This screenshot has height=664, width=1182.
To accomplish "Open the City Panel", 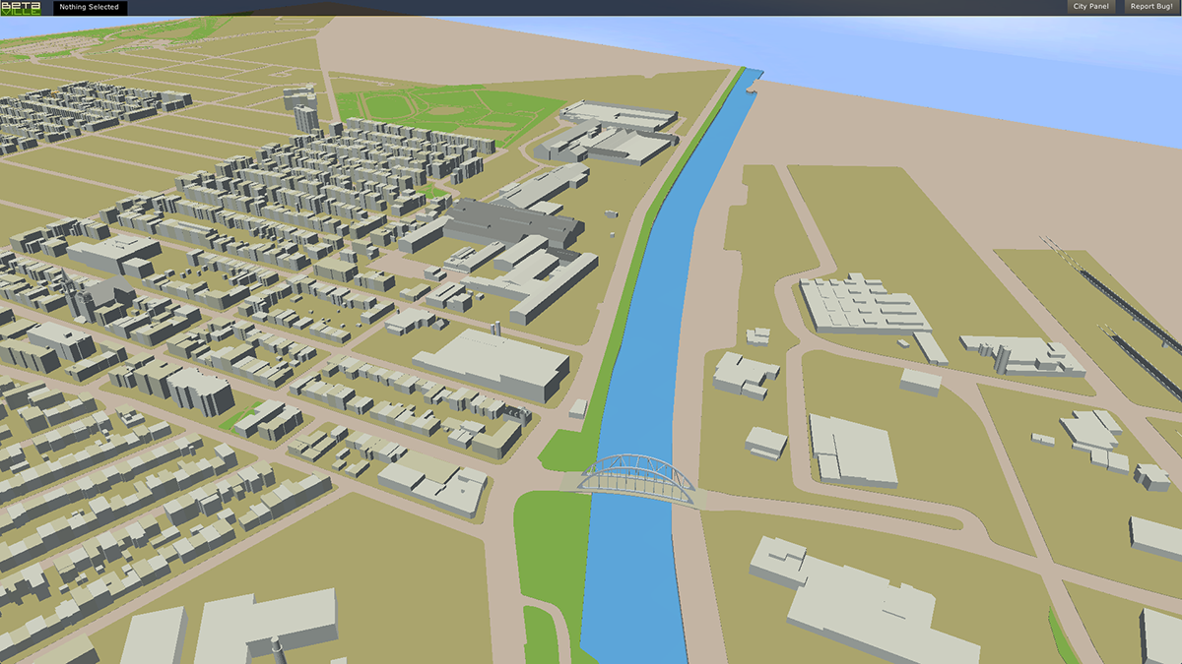I will [x=1090, y=7].
